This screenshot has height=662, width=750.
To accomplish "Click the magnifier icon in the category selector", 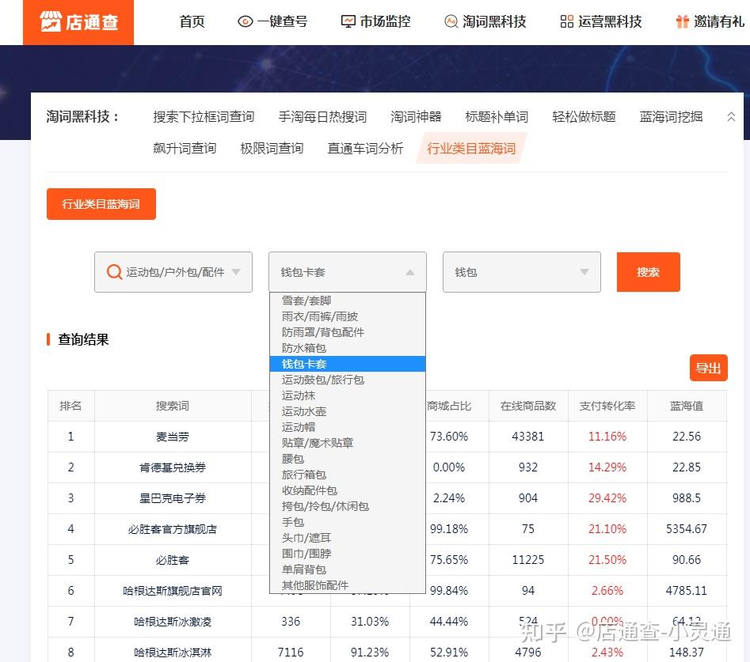I will point(114,272).
